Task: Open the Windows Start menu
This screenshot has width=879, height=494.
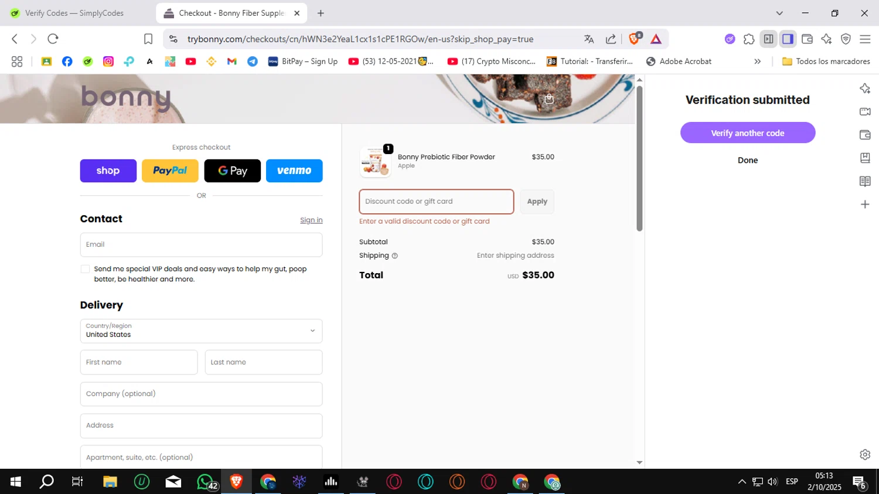Action: tap(16, 482)
